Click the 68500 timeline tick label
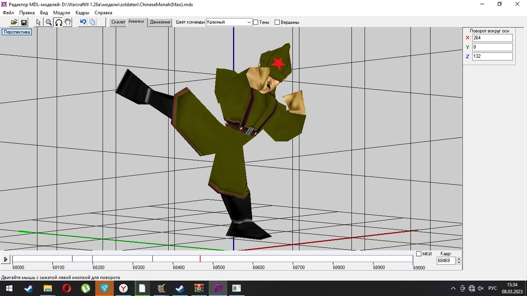The width and height of the screenshot is (527, 296). click(x=219, y=268)
